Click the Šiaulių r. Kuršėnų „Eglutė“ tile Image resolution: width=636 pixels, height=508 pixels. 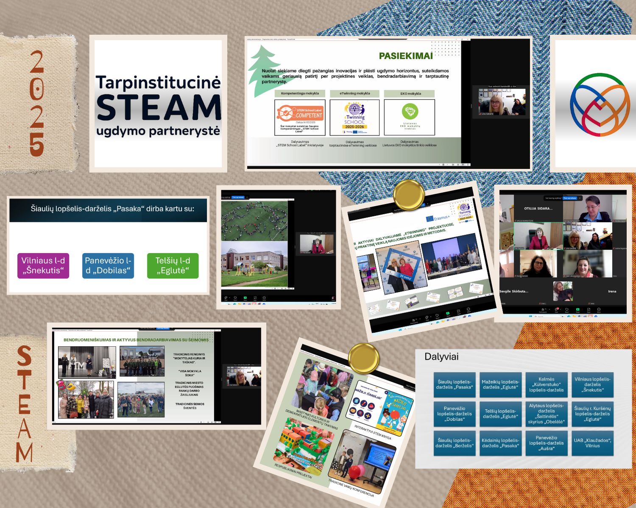(x=592, y=414)
